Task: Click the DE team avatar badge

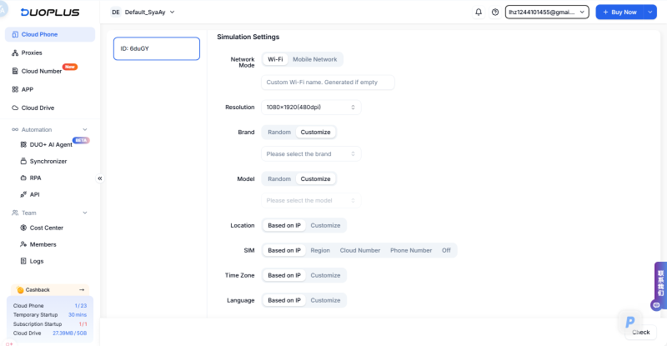Action: pos(116,13)
